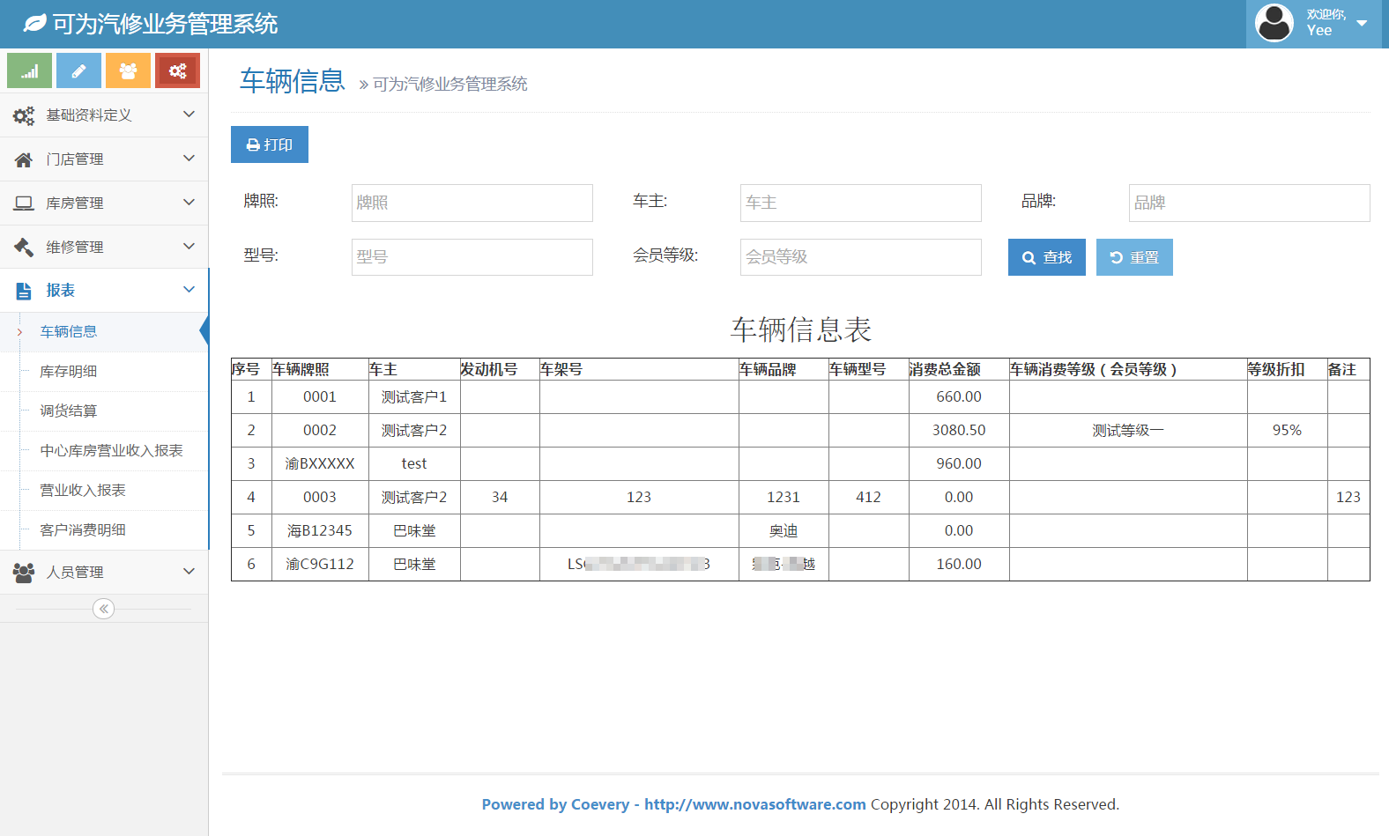Expand the 维修管理 menu section

104,248
